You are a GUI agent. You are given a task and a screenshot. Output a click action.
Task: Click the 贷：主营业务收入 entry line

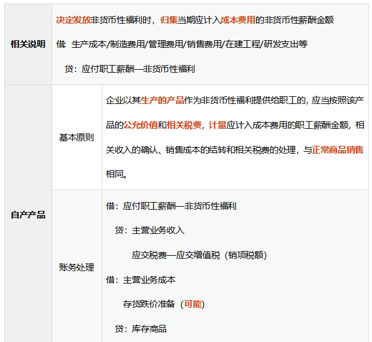(150, 230)
